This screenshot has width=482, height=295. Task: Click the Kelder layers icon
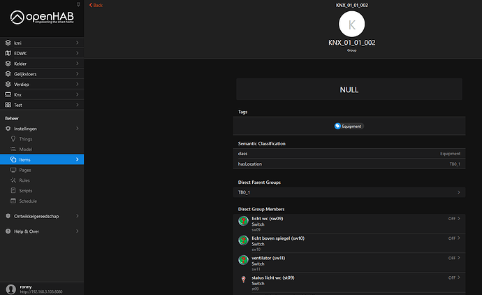point(8,64)
